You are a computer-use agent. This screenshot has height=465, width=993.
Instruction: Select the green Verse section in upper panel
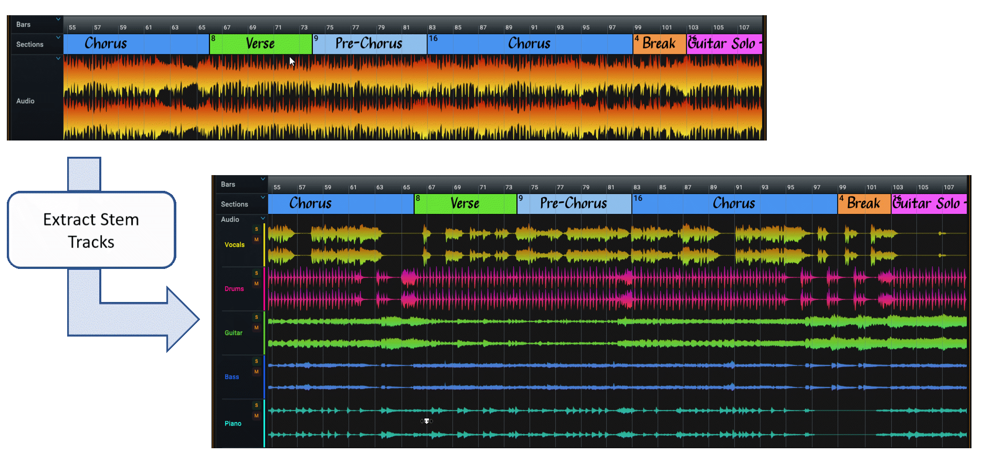click(261, 44)
